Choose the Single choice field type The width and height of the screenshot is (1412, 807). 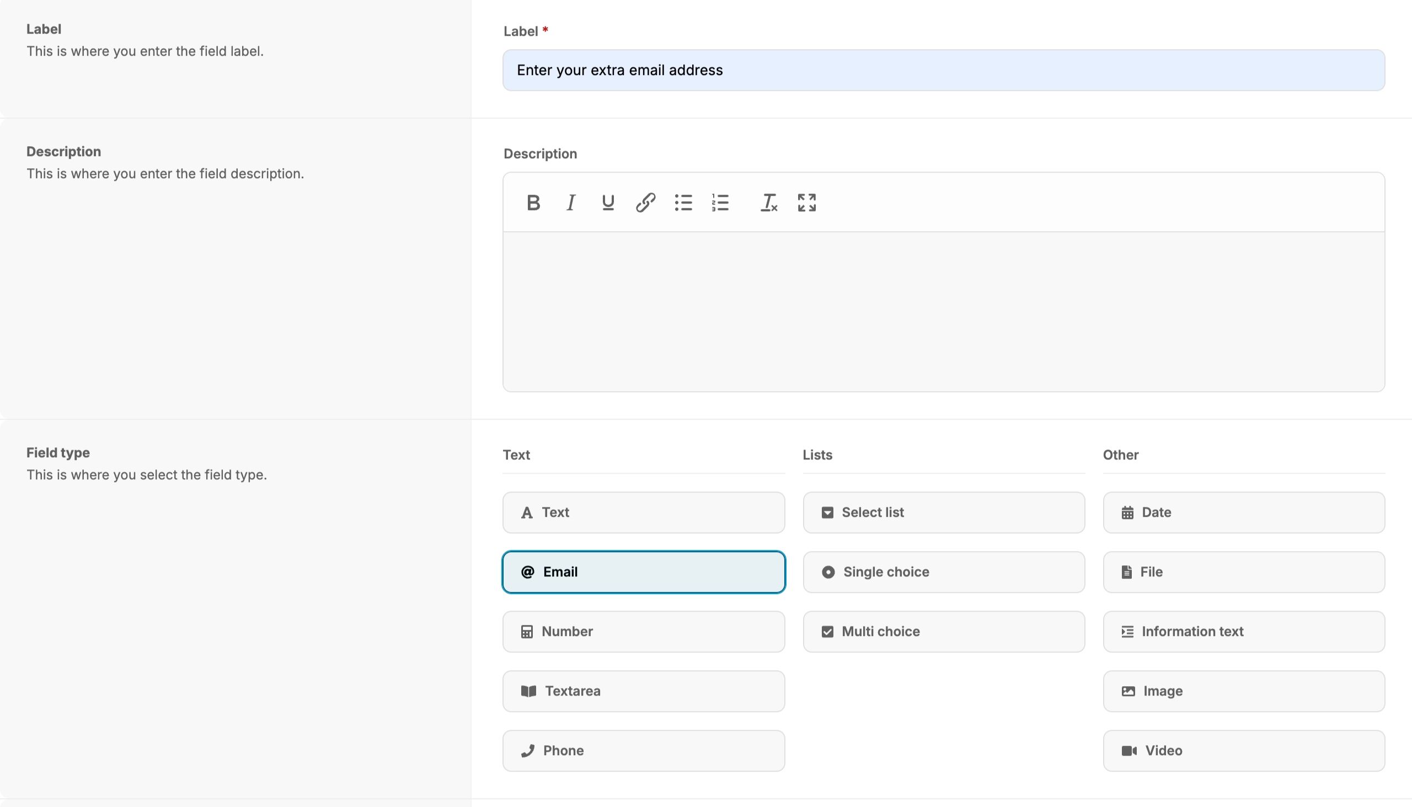[943, 572]
